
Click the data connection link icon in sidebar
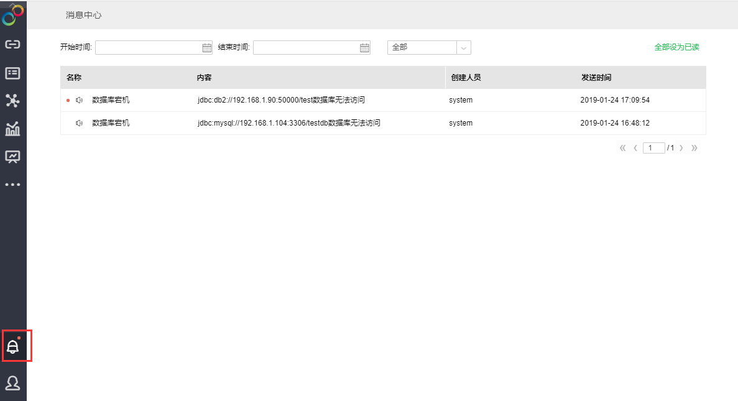click(12, 44)
